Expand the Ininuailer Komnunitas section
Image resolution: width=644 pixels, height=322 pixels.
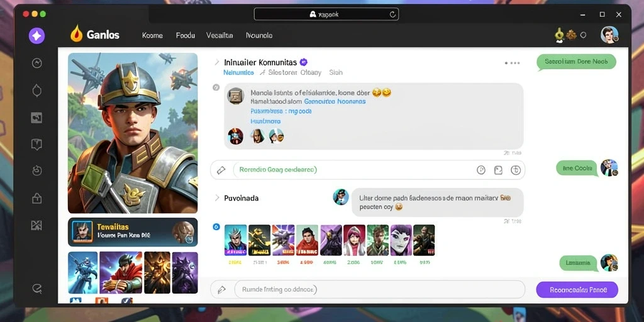click(217, 62)
